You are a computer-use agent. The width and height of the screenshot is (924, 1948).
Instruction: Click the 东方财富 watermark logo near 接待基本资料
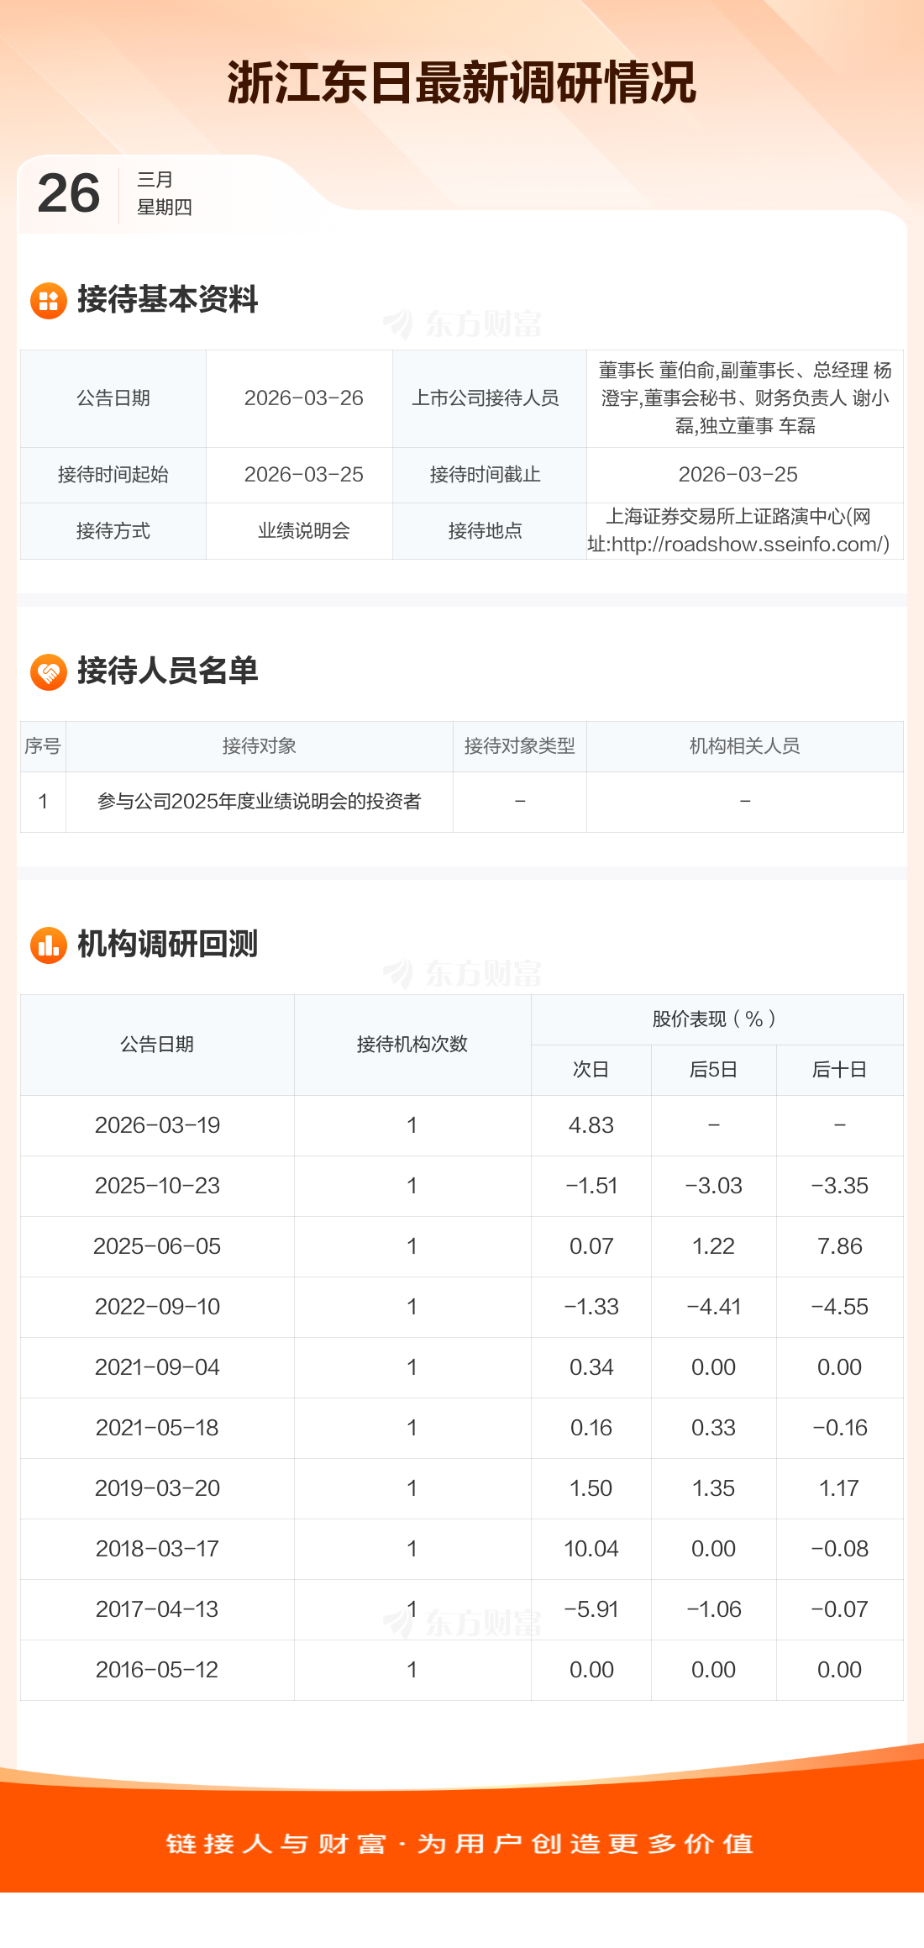tap(462, 324)
